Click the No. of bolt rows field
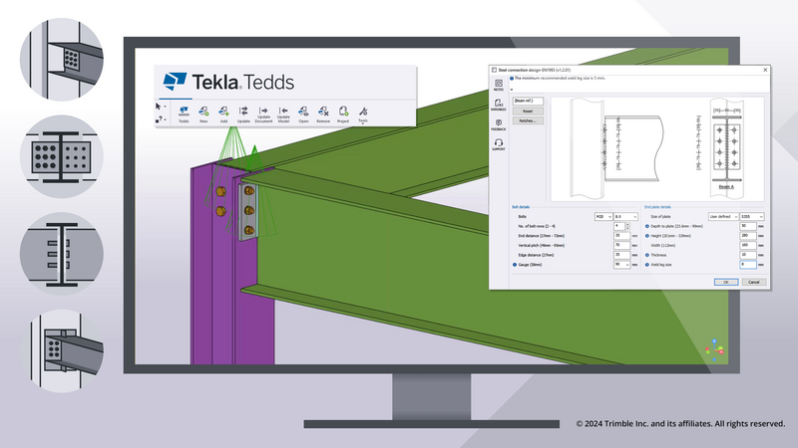The image size is (798, 448). tap(619, 226)
